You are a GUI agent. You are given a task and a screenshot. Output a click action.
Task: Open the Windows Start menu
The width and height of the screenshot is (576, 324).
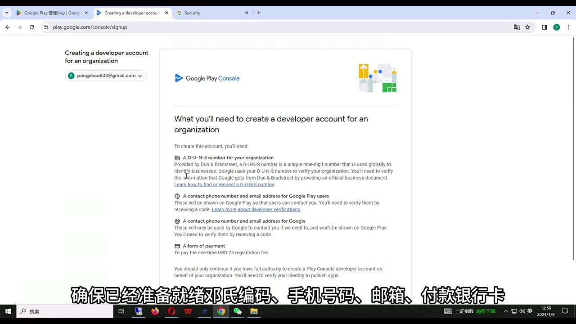pyautogui.click(x=8, y=311)
